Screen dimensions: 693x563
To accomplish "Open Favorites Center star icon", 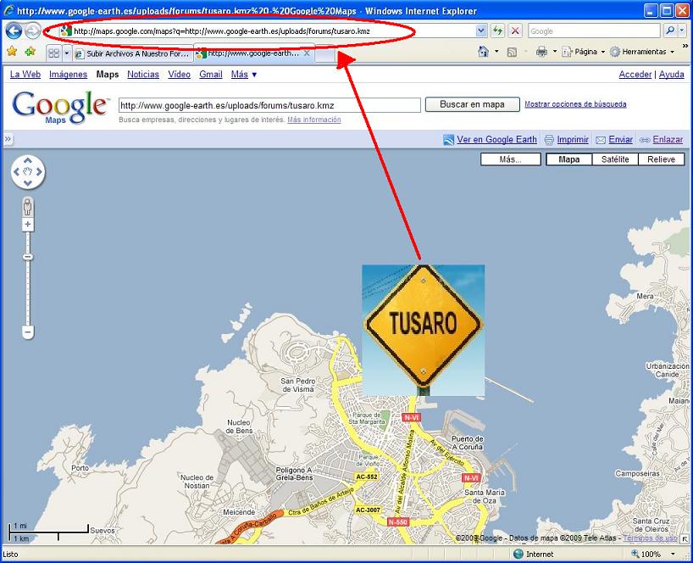I will (x=12, y=52).
